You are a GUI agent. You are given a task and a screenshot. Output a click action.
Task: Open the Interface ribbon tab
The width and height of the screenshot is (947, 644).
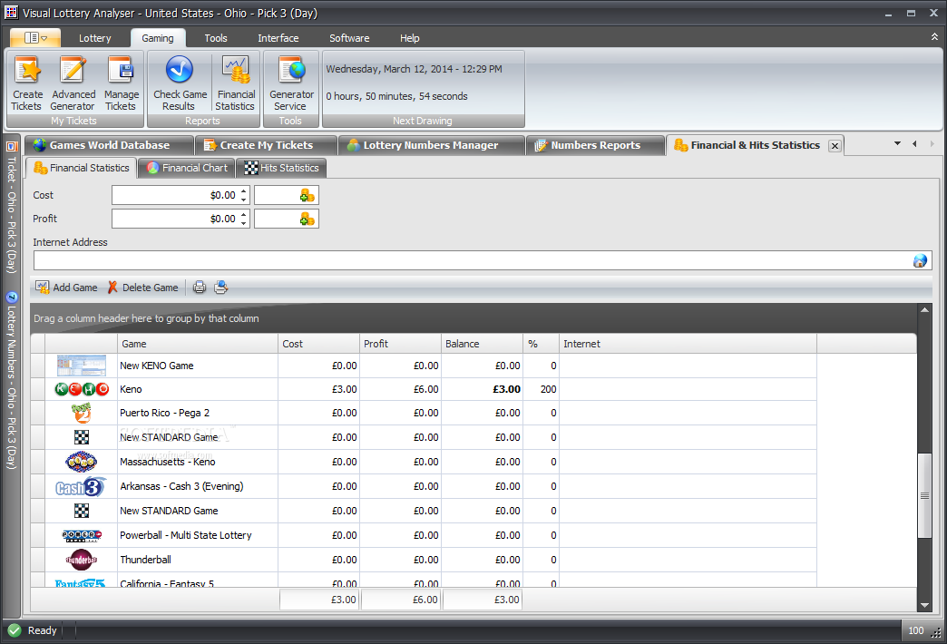pos(278,38)
